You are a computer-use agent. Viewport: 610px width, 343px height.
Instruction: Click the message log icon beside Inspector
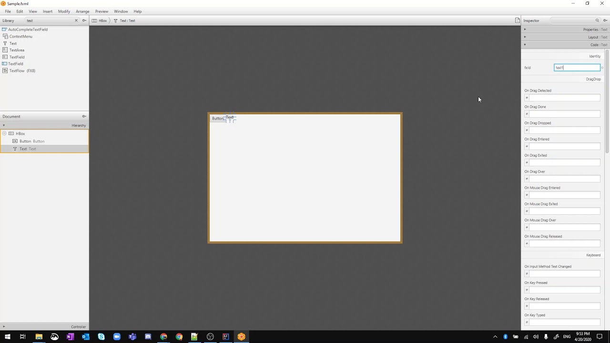coord(517,20)
